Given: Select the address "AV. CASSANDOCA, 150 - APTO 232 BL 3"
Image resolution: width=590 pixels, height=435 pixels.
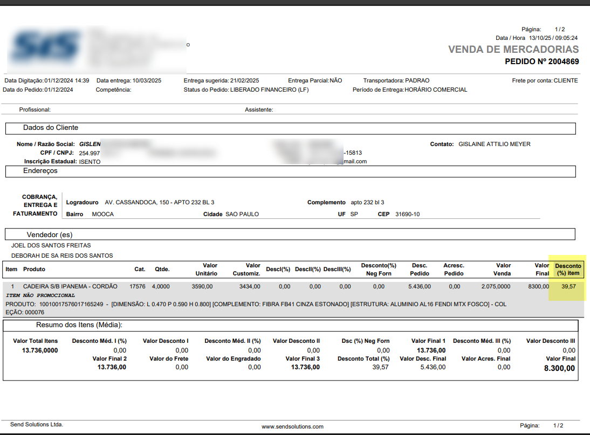Looking at the screenshot, I should tap(160, 202).
